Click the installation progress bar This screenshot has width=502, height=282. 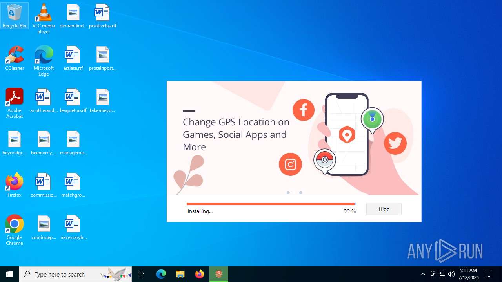271,204
